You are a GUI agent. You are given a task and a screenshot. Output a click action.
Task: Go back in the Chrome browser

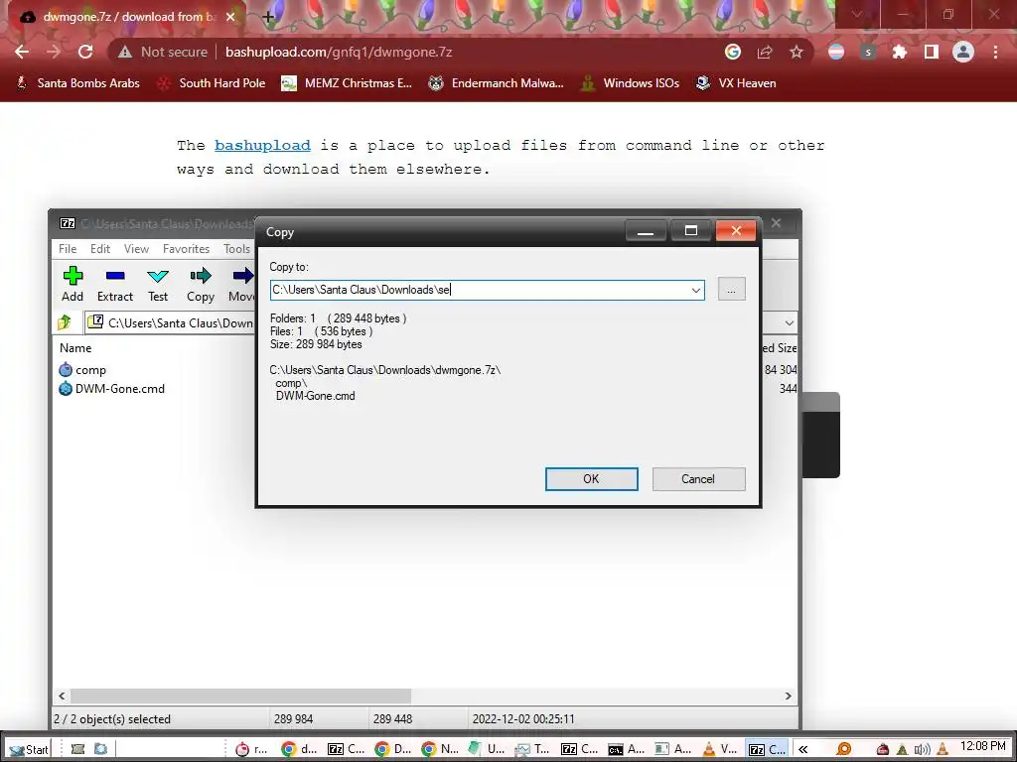click(22, 52)
